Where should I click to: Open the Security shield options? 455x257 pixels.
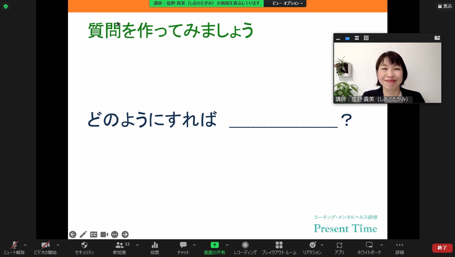[84, 248]
